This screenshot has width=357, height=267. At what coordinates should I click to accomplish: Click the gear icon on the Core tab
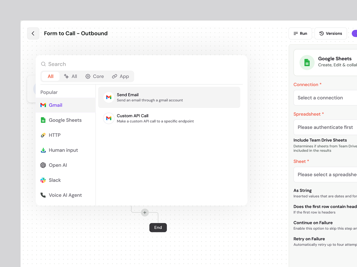[x=88, y=76]
